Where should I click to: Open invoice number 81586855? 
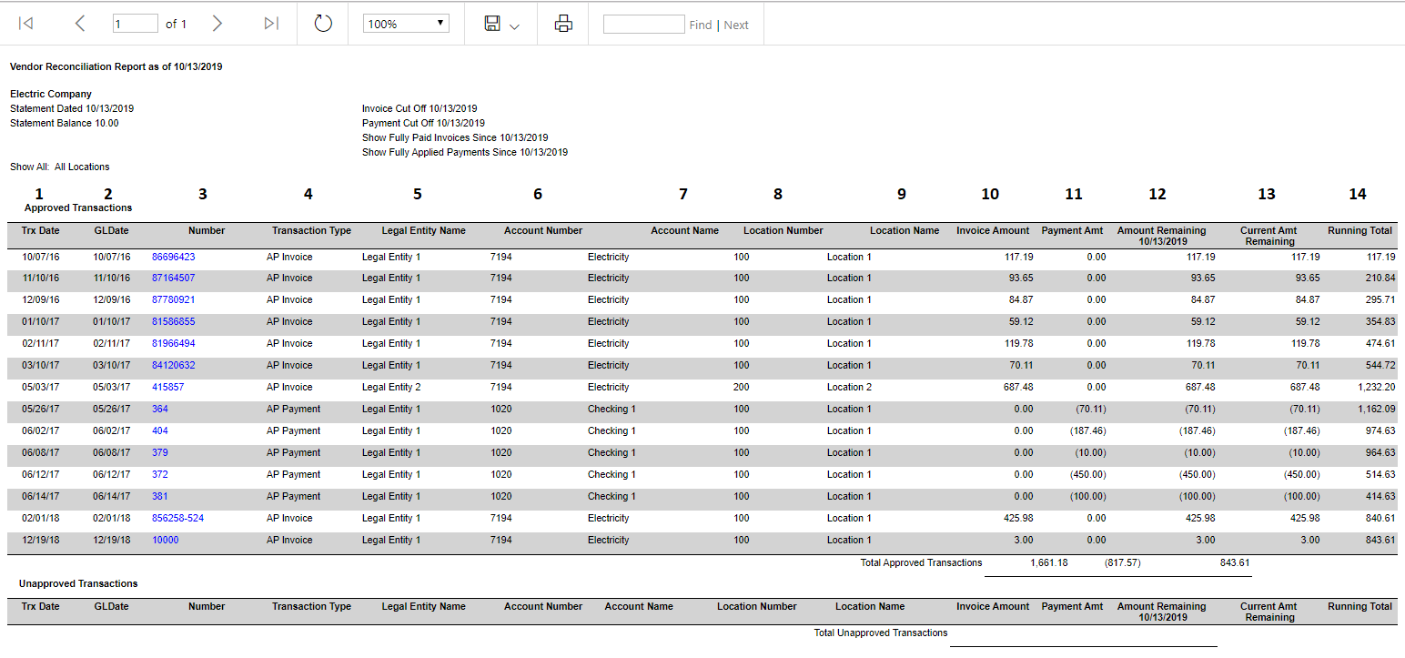(x=173, y=322)
